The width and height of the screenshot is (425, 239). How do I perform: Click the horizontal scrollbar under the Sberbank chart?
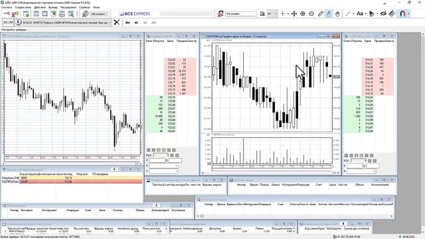pyautogui.click(x=72, y=163)
